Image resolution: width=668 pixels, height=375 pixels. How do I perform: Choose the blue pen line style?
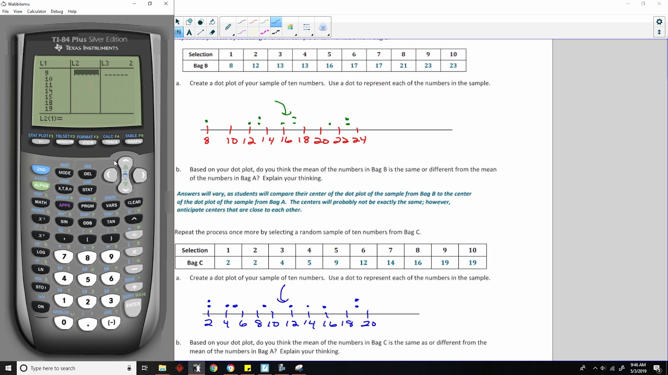tap(276, 22)
